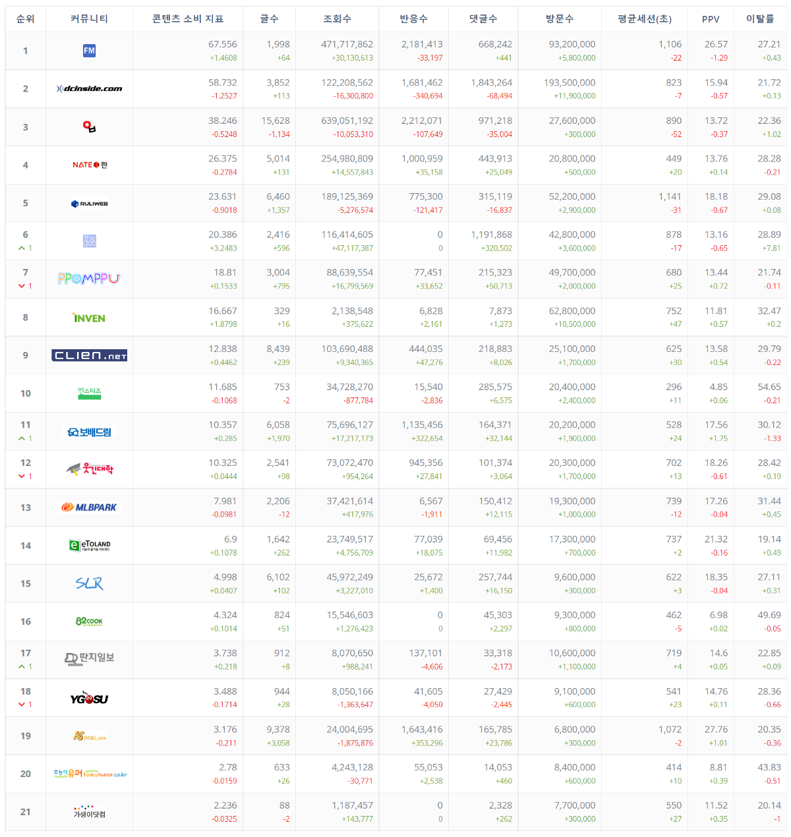Open the 가생이닷컴 logo
Screen dimensions: 791x837
coord(89,811)
